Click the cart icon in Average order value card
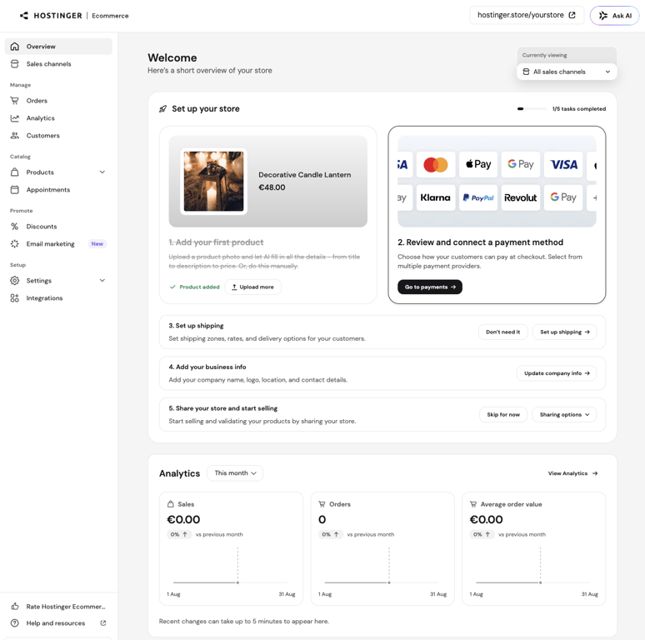Screen dimensions: 645x640 coord(473,504)
